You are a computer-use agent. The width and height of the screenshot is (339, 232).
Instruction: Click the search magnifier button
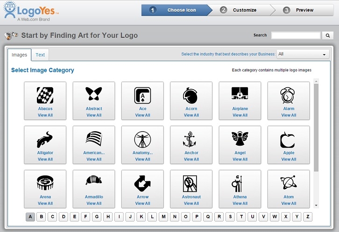pyautogui.click(x=328, y=35)
